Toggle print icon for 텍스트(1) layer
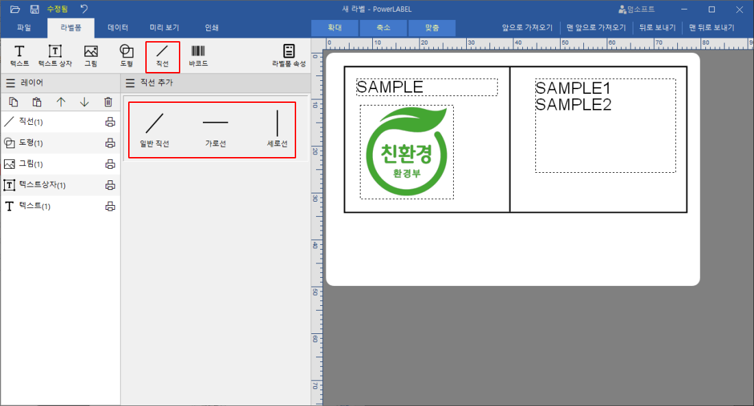 (x=110, y=206)
